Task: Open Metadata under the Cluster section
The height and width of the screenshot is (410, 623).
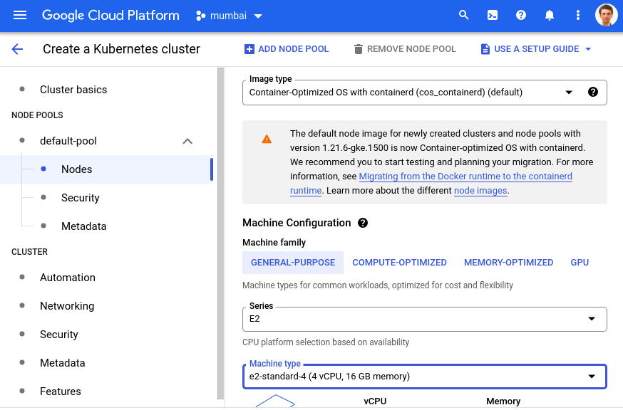Action: [x=63, y=363]
